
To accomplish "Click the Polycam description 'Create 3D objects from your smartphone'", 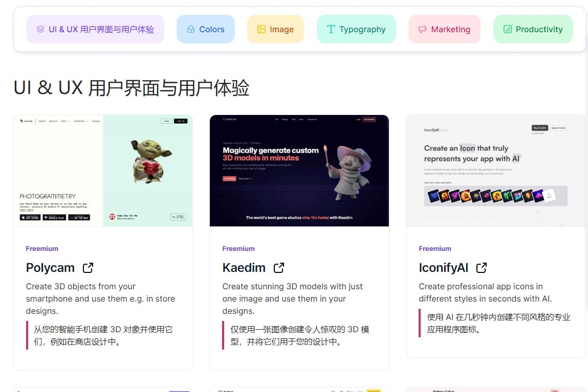I will [100, 298].
